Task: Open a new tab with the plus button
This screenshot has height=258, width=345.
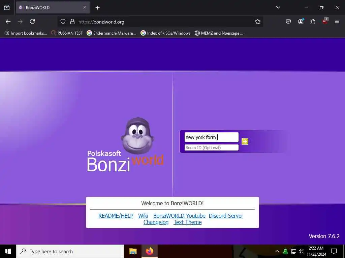Action: 97,8
